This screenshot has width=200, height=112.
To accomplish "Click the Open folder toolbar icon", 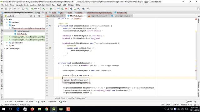I will 2,9.
